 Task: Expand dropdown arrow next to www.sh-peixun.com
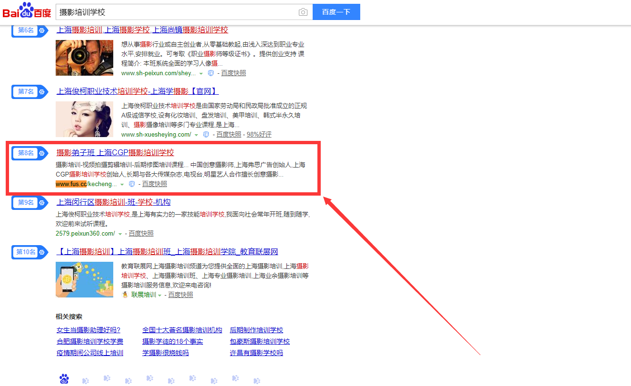coord(201,73)
